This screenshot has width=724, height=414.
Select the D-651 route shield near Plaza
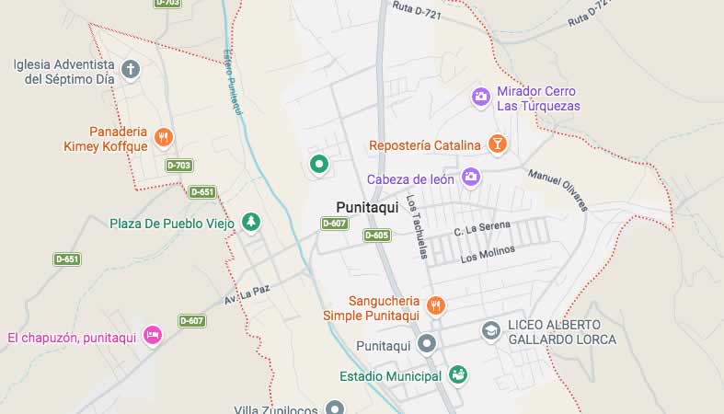point(202,192)
